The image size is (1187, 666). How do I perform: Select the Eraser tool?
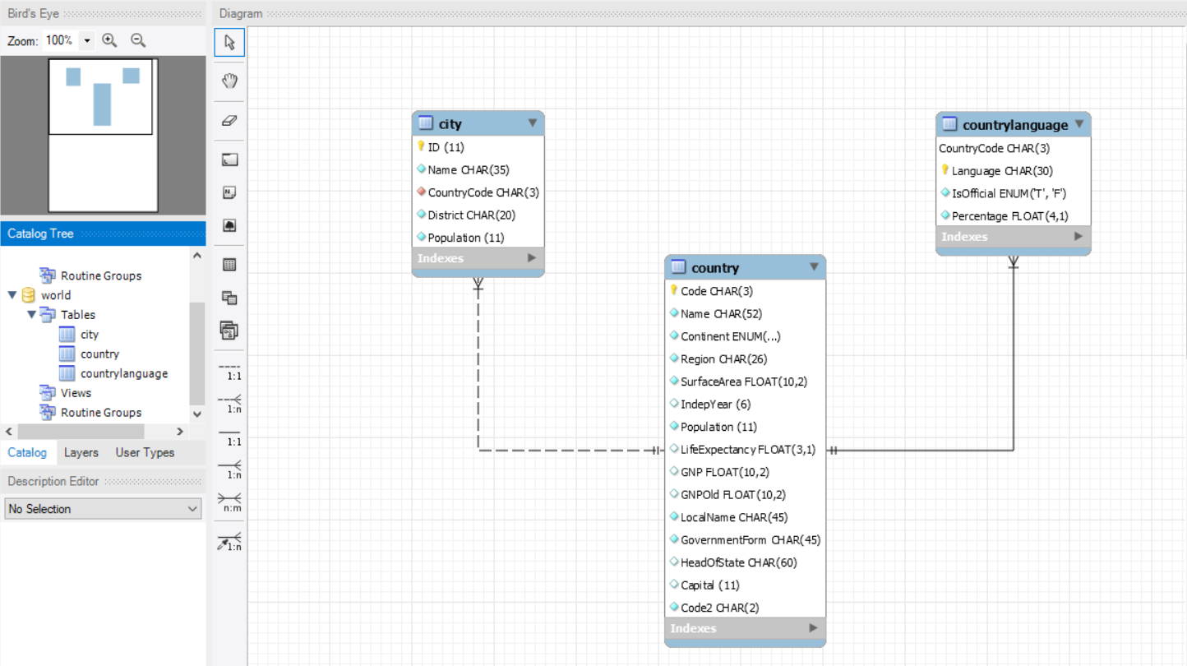tap(229, 118)
